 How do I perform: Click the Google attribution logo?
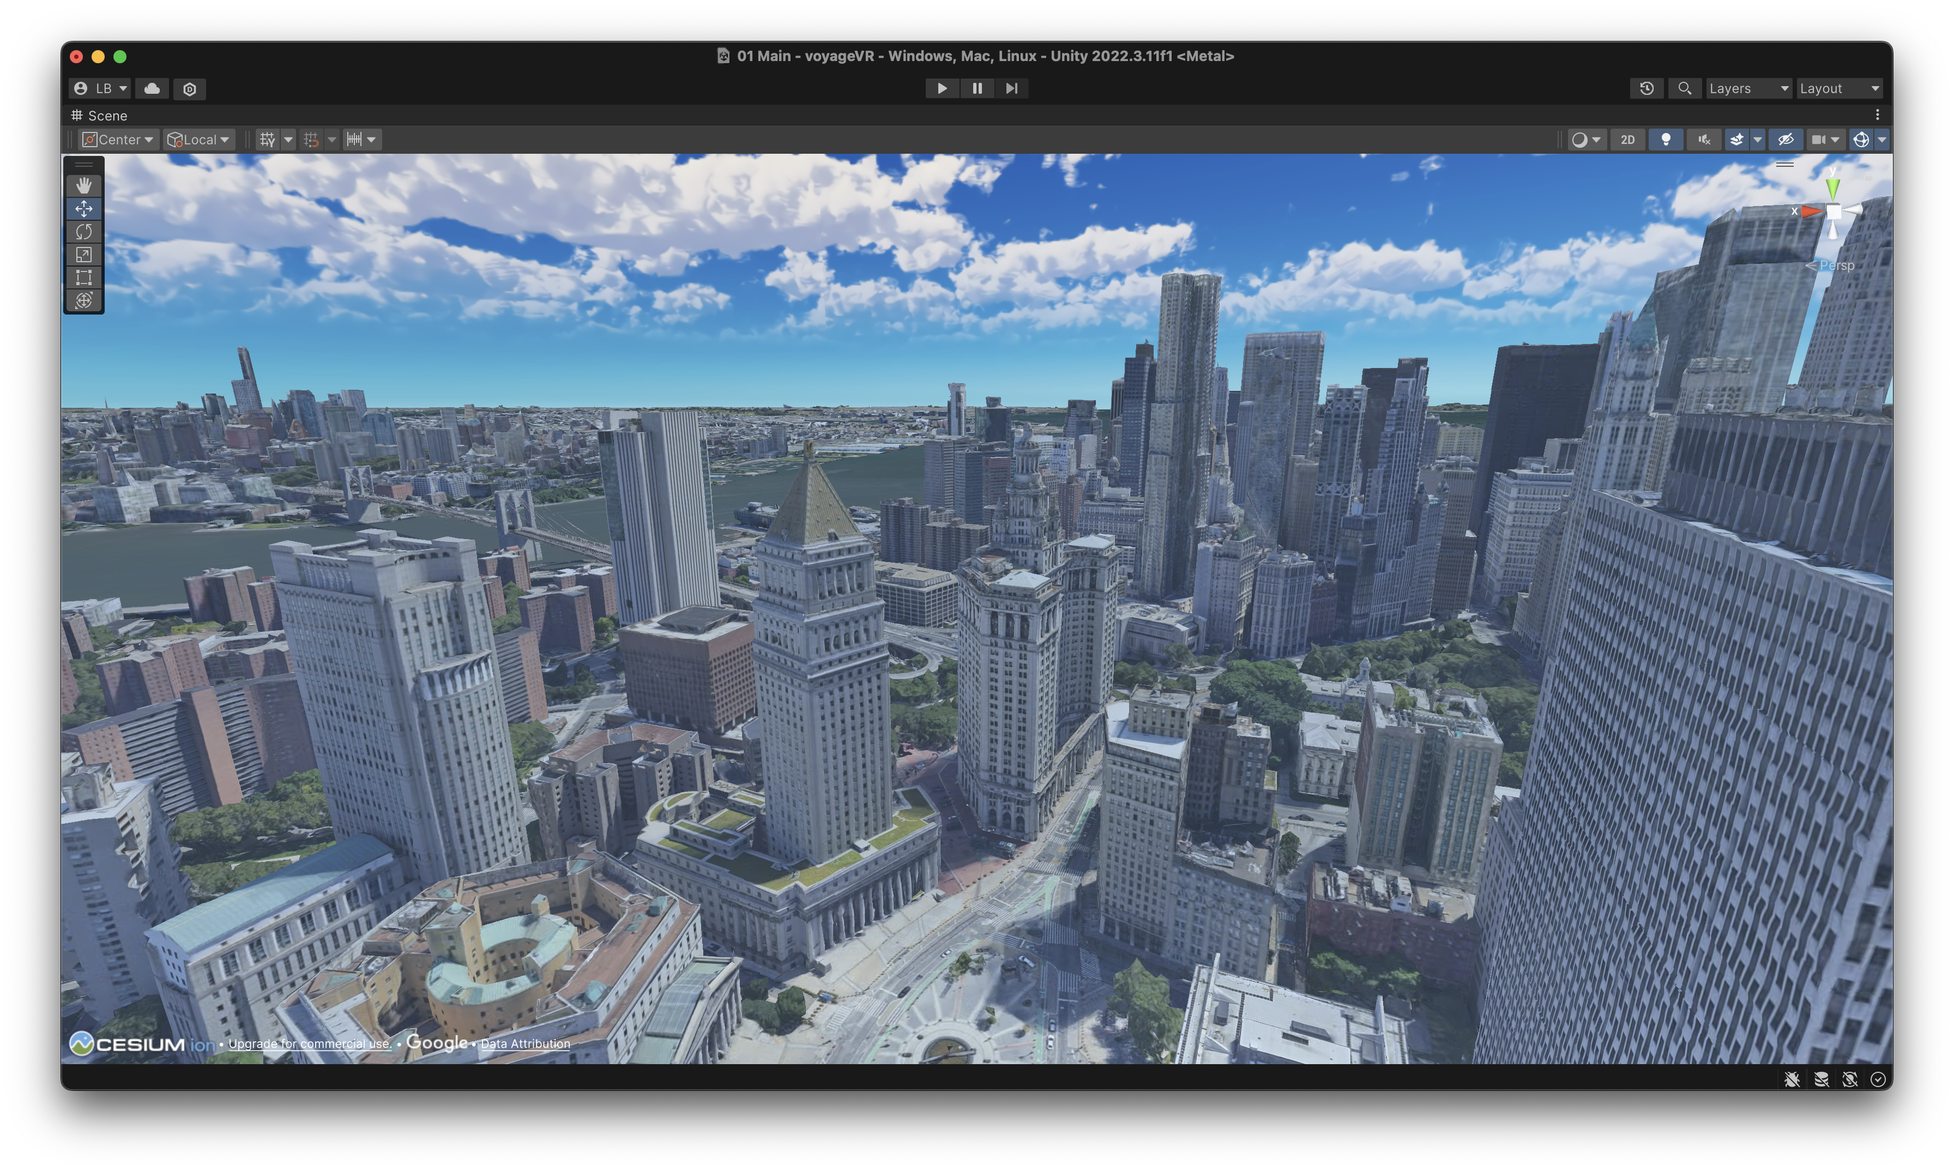click(436, 1043)
